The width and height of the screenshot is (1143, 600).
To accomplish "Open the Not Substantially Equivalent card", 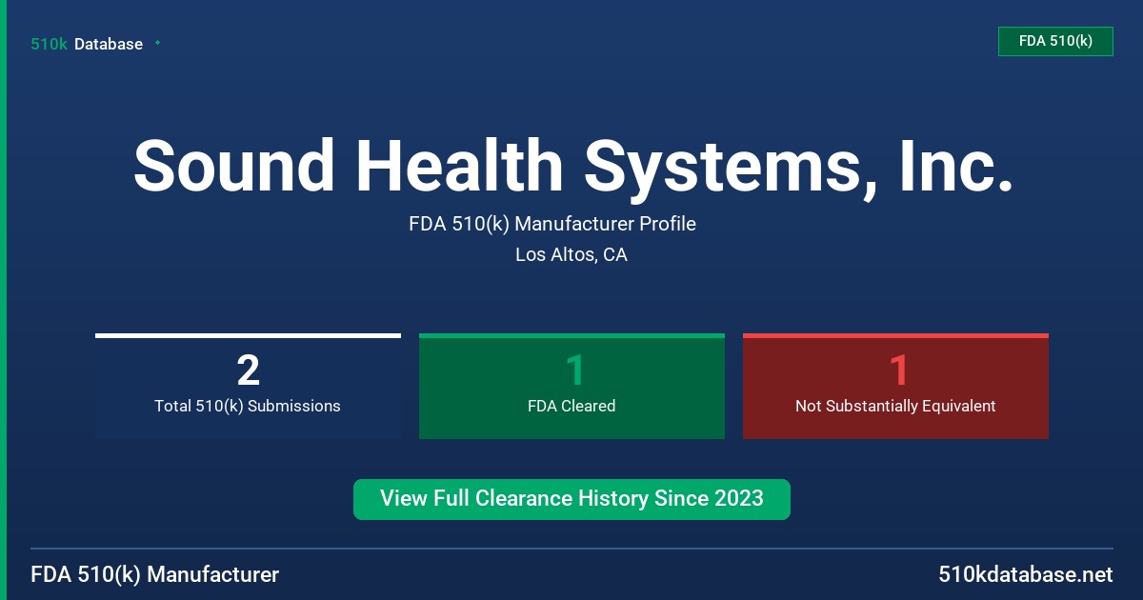I will pyautogui.click(x=895, y=387).
